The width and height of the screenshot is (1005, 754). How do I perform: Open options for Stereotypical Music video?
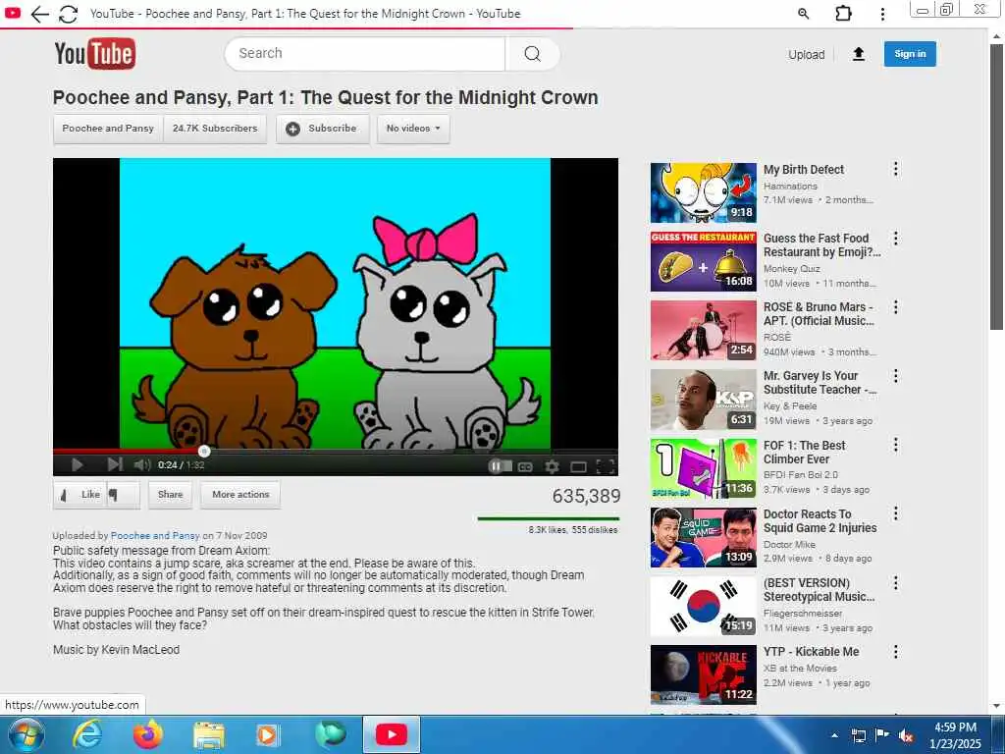tap(895, 583)
